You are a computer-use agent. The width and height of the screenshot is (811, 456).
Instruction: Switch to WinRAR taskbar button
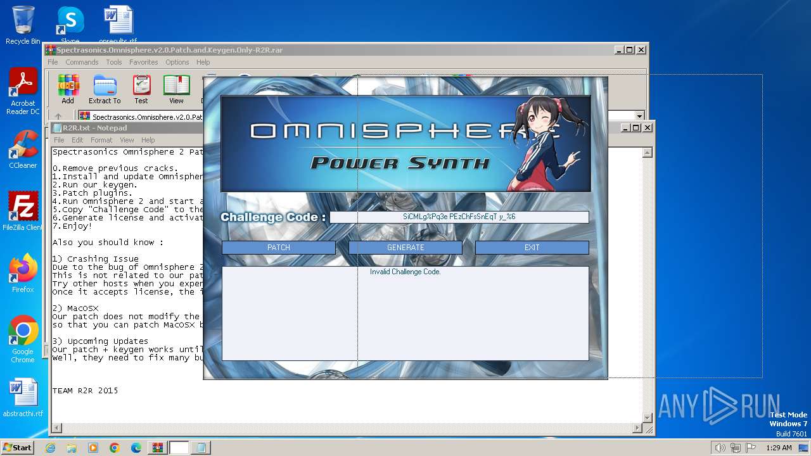tap(158, 448)
